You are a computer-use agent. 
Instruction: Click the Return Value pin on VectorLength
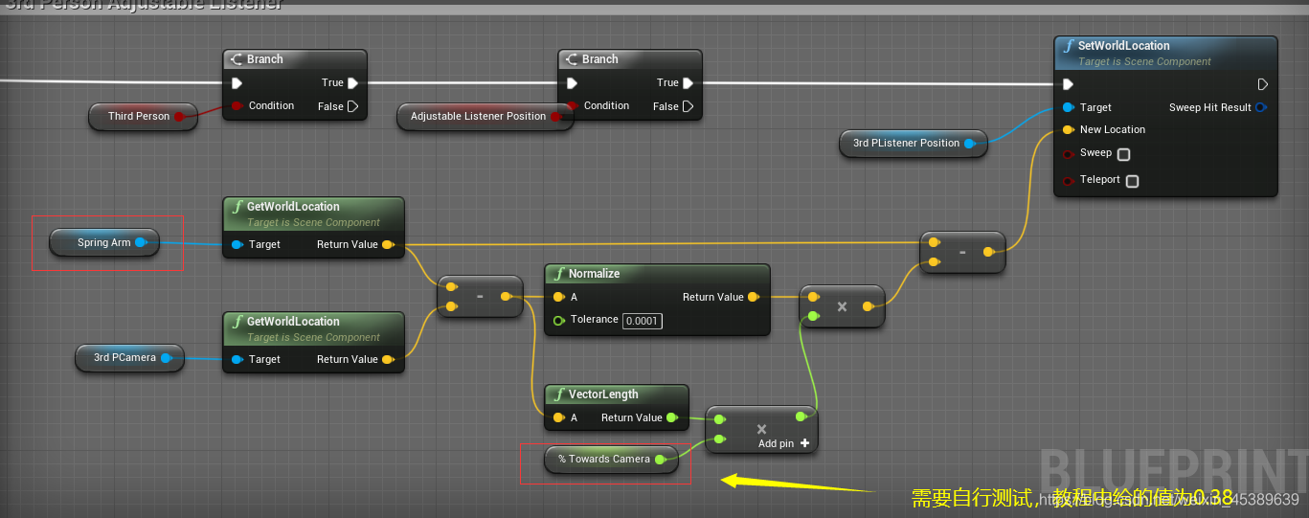(672, 417)
